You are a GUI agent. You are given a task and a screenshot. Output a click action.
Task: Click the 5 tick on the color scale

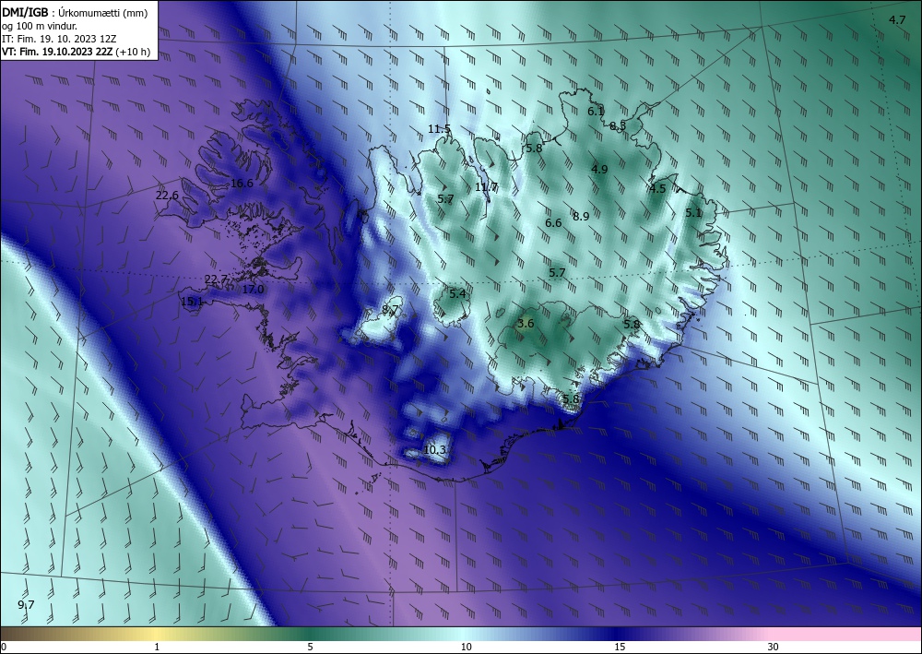tap(310, 648)
